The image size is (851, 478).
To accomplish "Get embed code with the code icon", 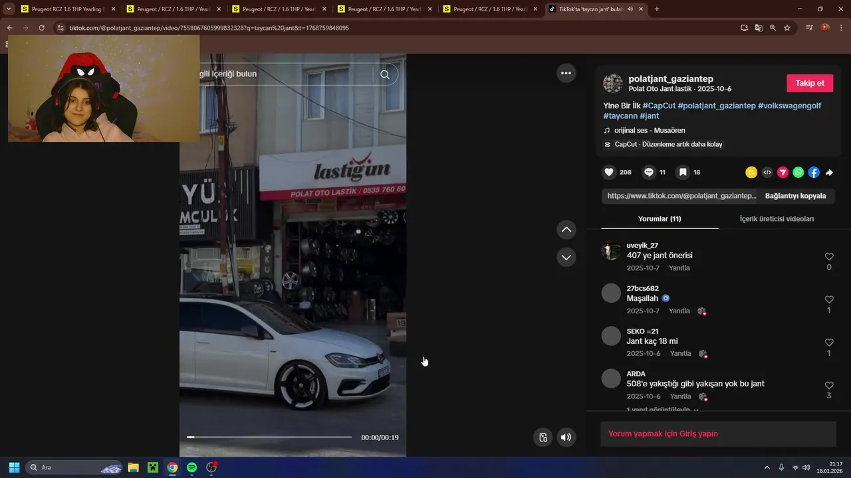I will click(767, 173).
